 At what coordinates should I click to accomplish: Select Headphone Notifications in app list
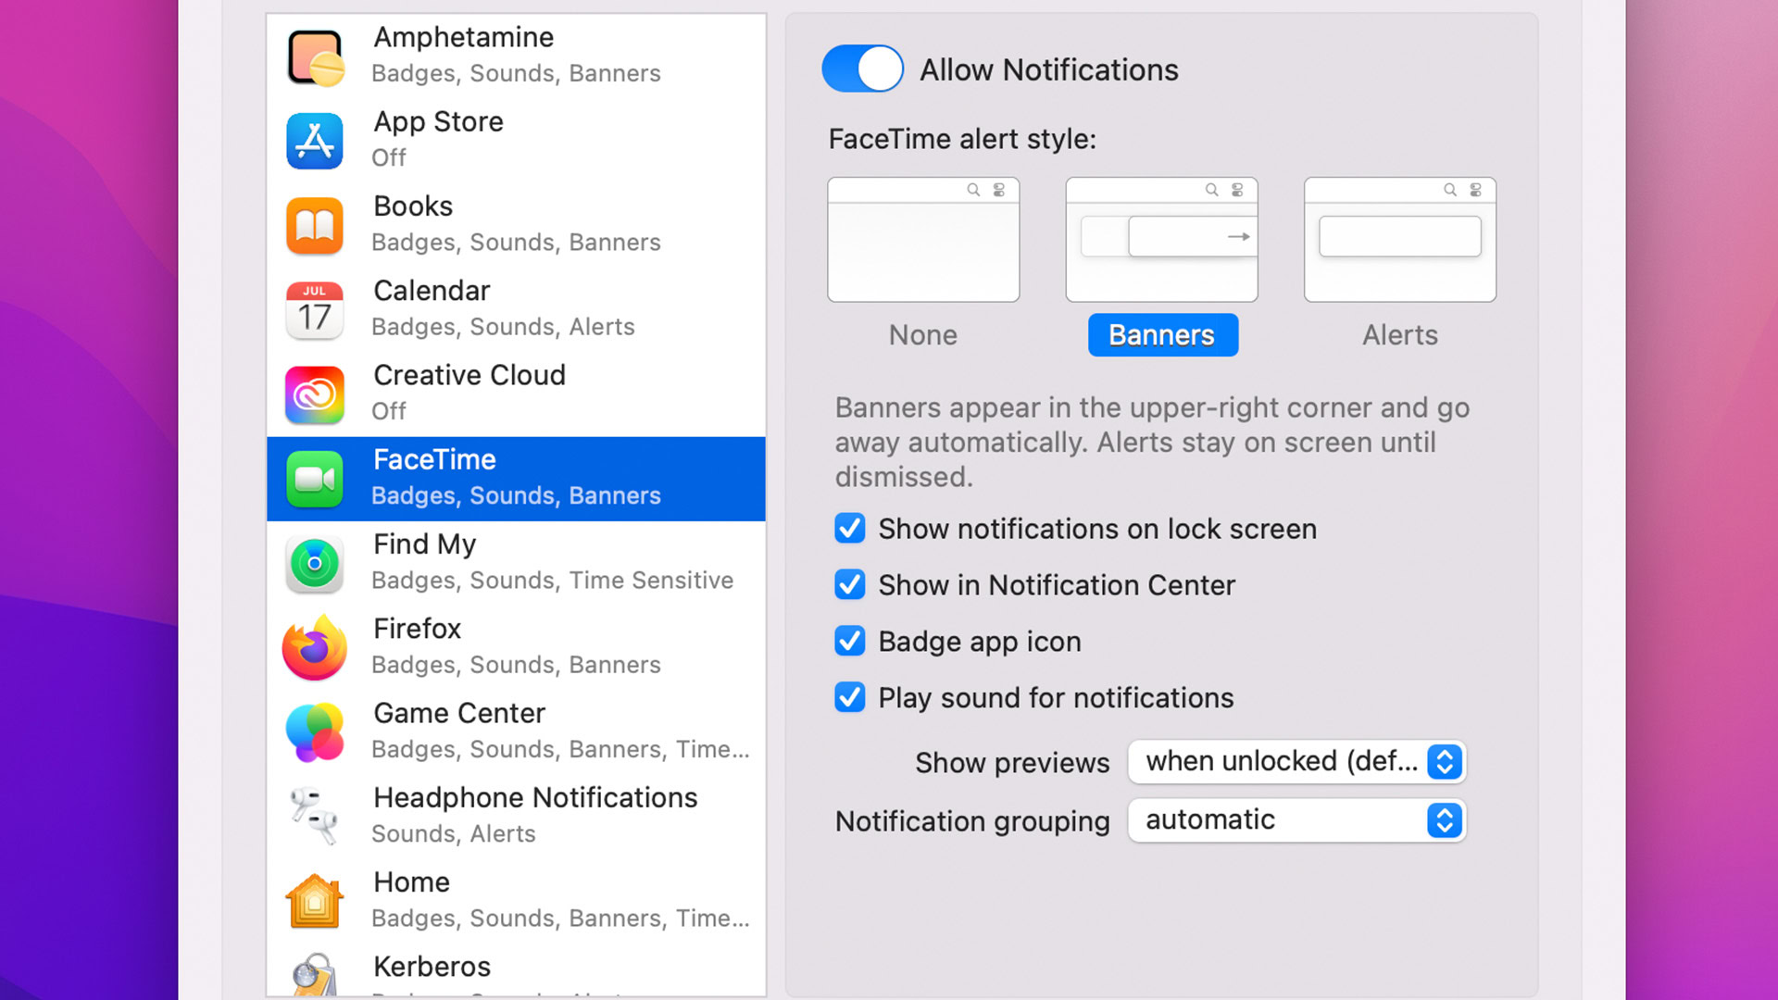tap(534, 815)
